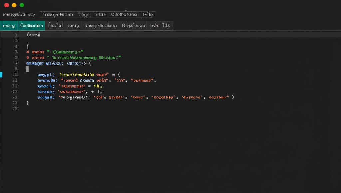Image resolution: width=341 pixels, height=193 pixels.
Task: Switch to the long tab starting with 'D'
Action: (101, 26)
